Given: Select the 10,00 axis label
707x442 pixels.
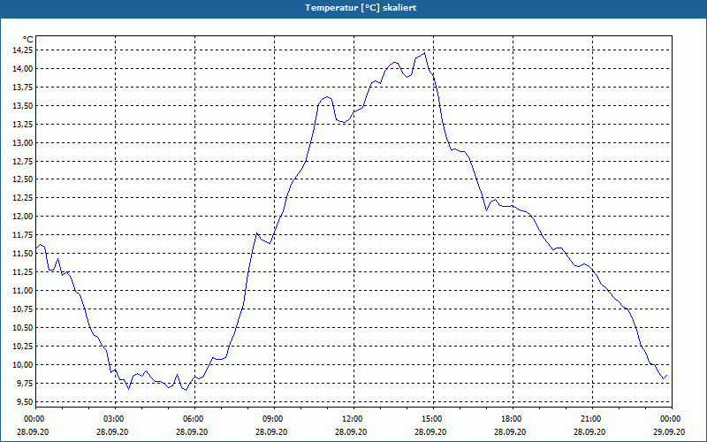Looking at the screenshot, I should [23, 365].
